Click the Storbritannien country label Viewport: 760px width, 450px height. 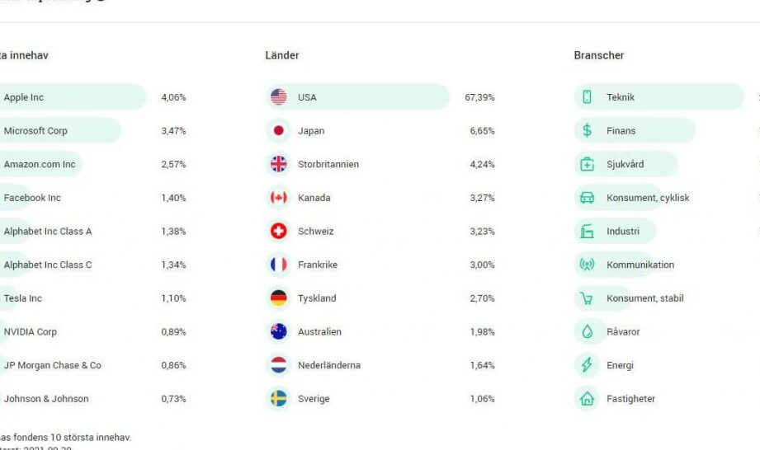click(328, 164)
